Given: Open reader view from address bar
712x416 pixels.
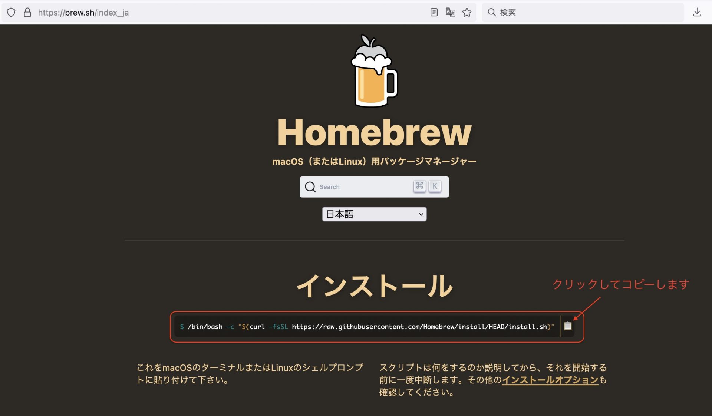Looking at the screenshot, I should [434, 13].
